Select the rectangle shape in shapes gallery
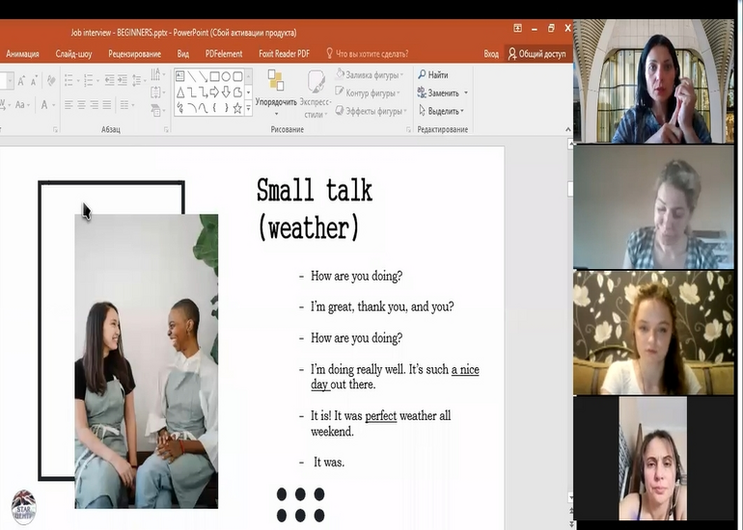The image size is (743, 530). click(213, 76)
